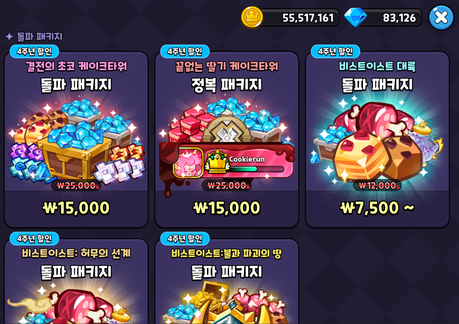Tap the crystal balance 83,126
The height and width of the screenshot is (324, 459).
399,18
